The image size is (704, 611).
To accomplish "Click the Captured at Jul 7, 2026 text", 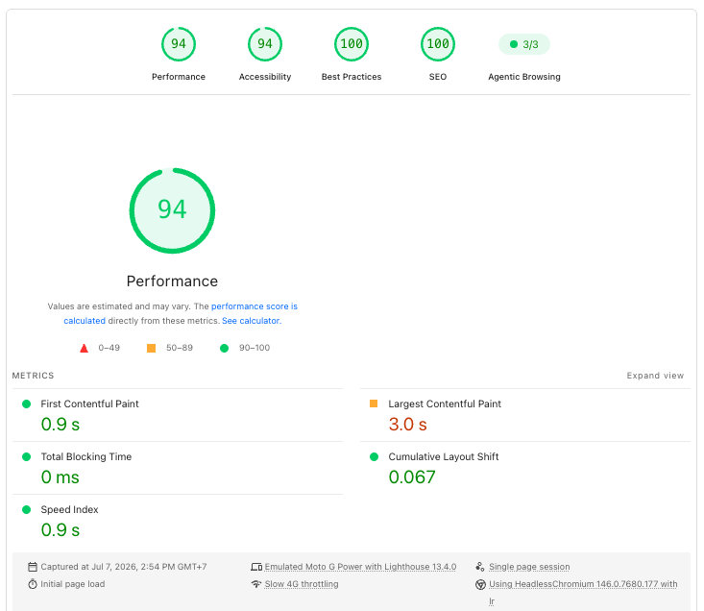I will pos(124,567).
